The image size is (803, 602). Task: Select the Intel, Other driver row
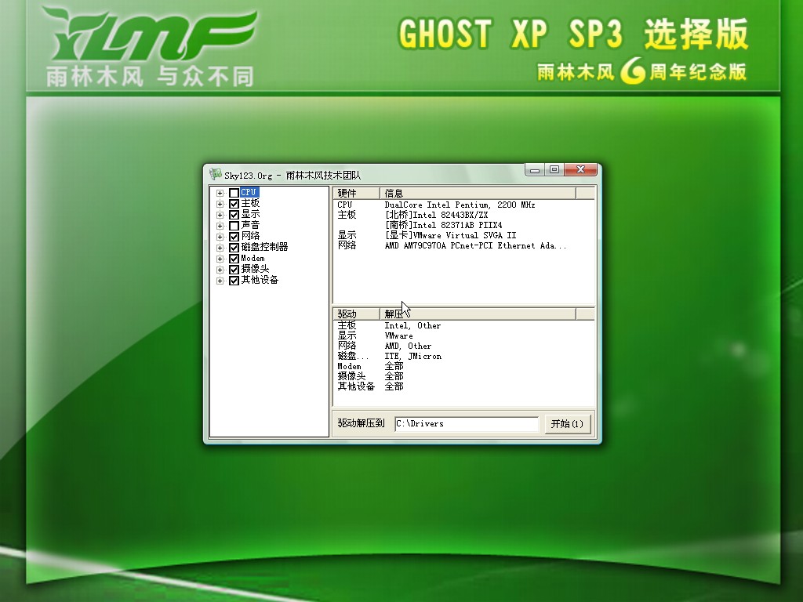412,325
